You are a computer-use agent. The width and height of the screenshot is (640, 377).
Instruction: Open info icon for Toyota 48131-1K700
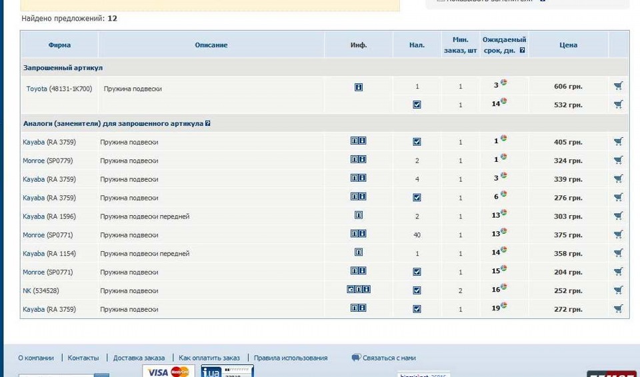tap(359, 87)
